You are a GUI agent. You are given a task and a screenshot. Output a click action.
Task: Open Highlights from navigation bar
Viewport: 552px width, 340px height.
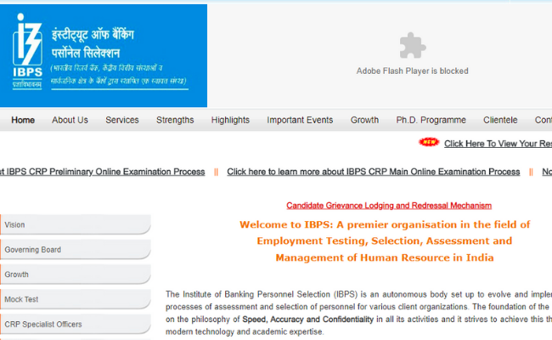(x=230, y=120)
